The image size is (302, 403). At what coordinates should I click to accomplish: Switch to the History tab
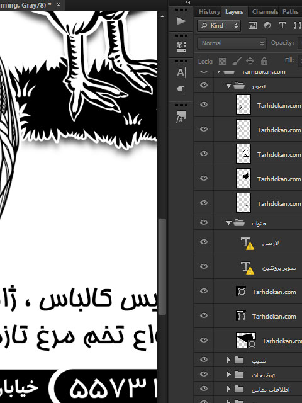210,12
